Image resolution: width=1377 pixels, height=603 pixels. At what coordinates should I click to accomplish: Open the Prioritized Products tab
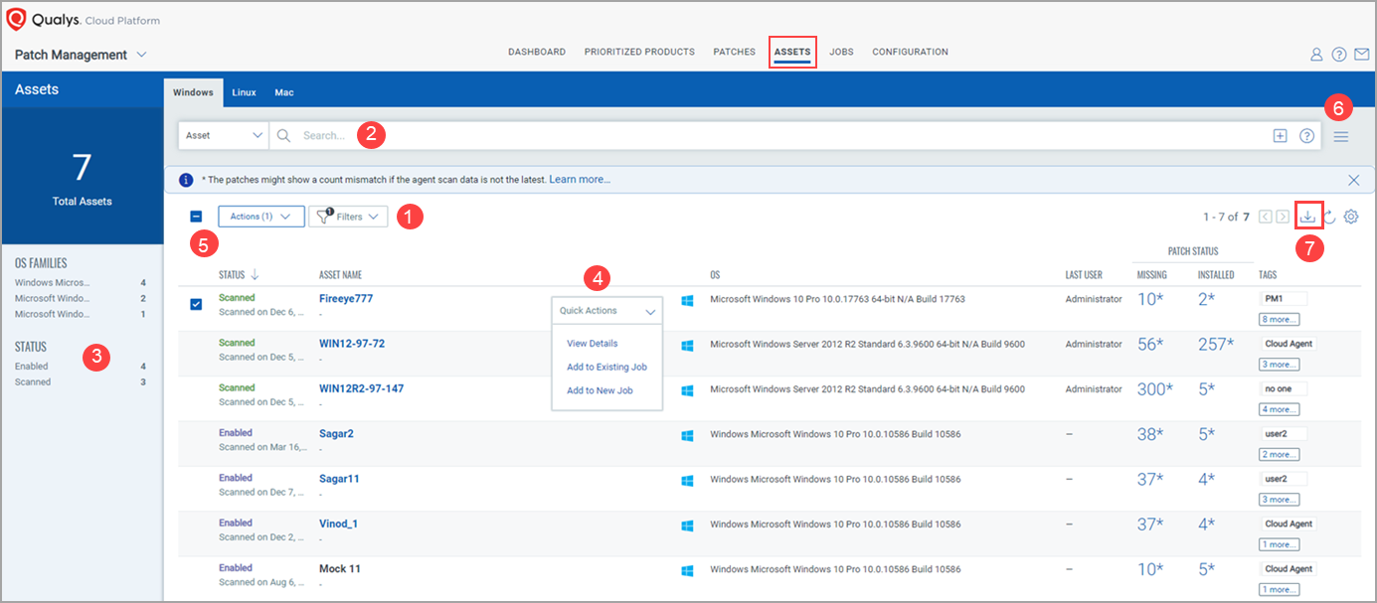click(x=639, y=52)
